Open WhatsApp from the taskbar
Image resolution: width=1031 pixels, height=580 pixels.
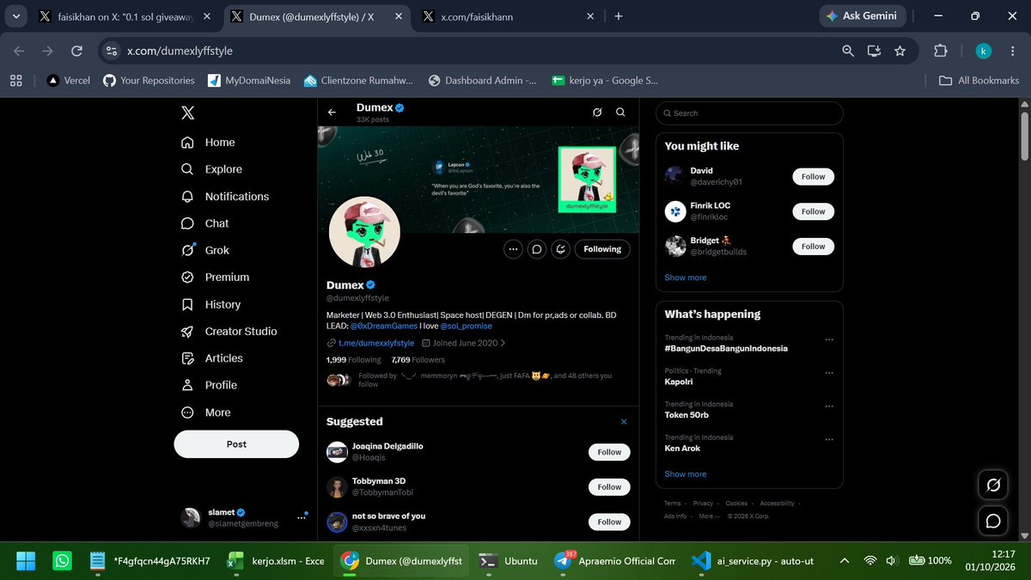[62, 561]
